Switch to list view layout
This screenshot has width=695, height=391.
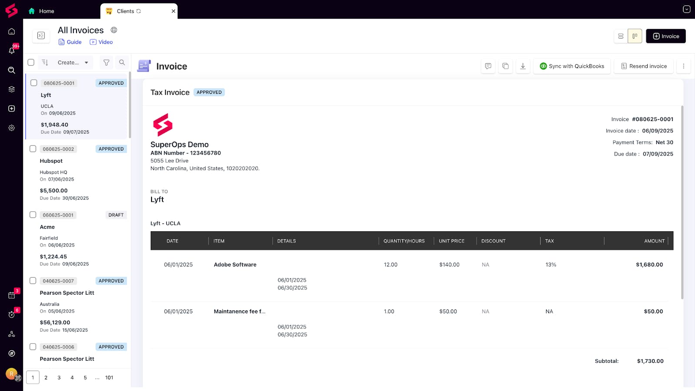(621, 36)
